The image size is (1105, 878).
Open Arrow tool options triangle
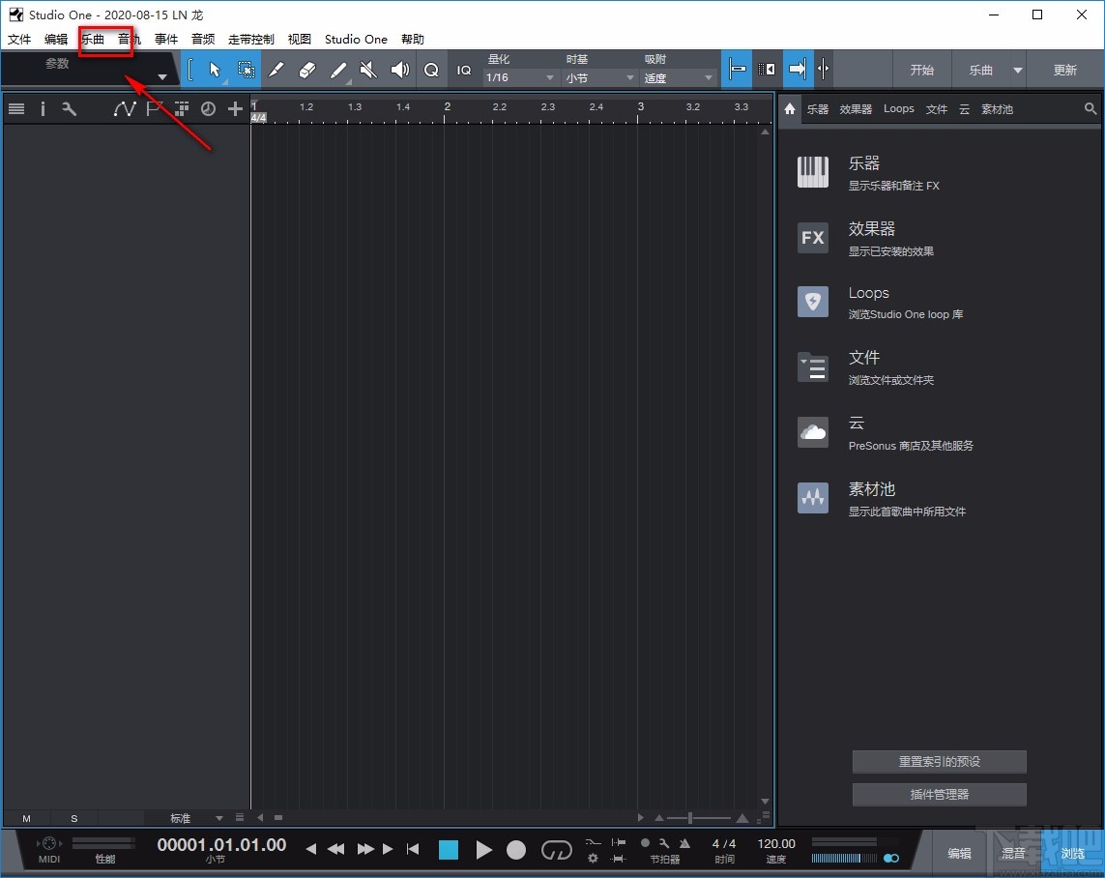[x=225, y=82]
